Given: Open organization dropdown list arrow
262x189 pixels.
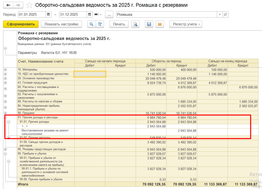Looking at the screenshot, I should 220,15.
